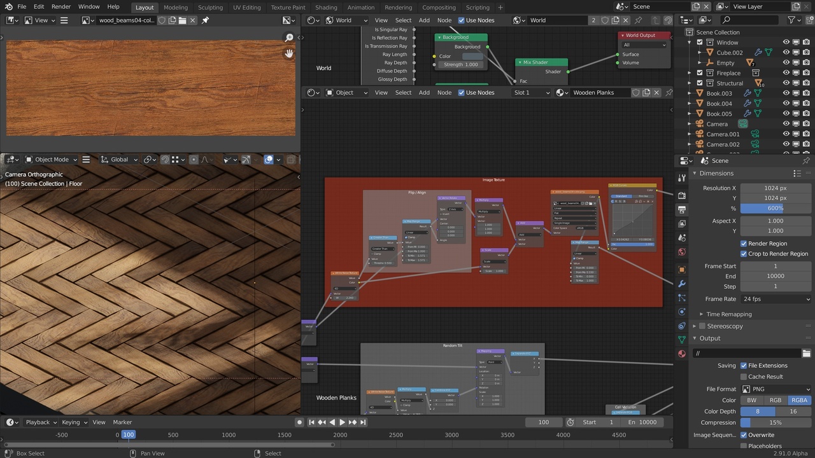
Task: Select proportional editing falloff icon
Action: coord(205,159)
